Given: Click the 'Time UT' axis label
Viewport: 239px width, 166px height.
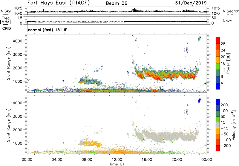Looking at the screenshot, I should click(117, 164).
